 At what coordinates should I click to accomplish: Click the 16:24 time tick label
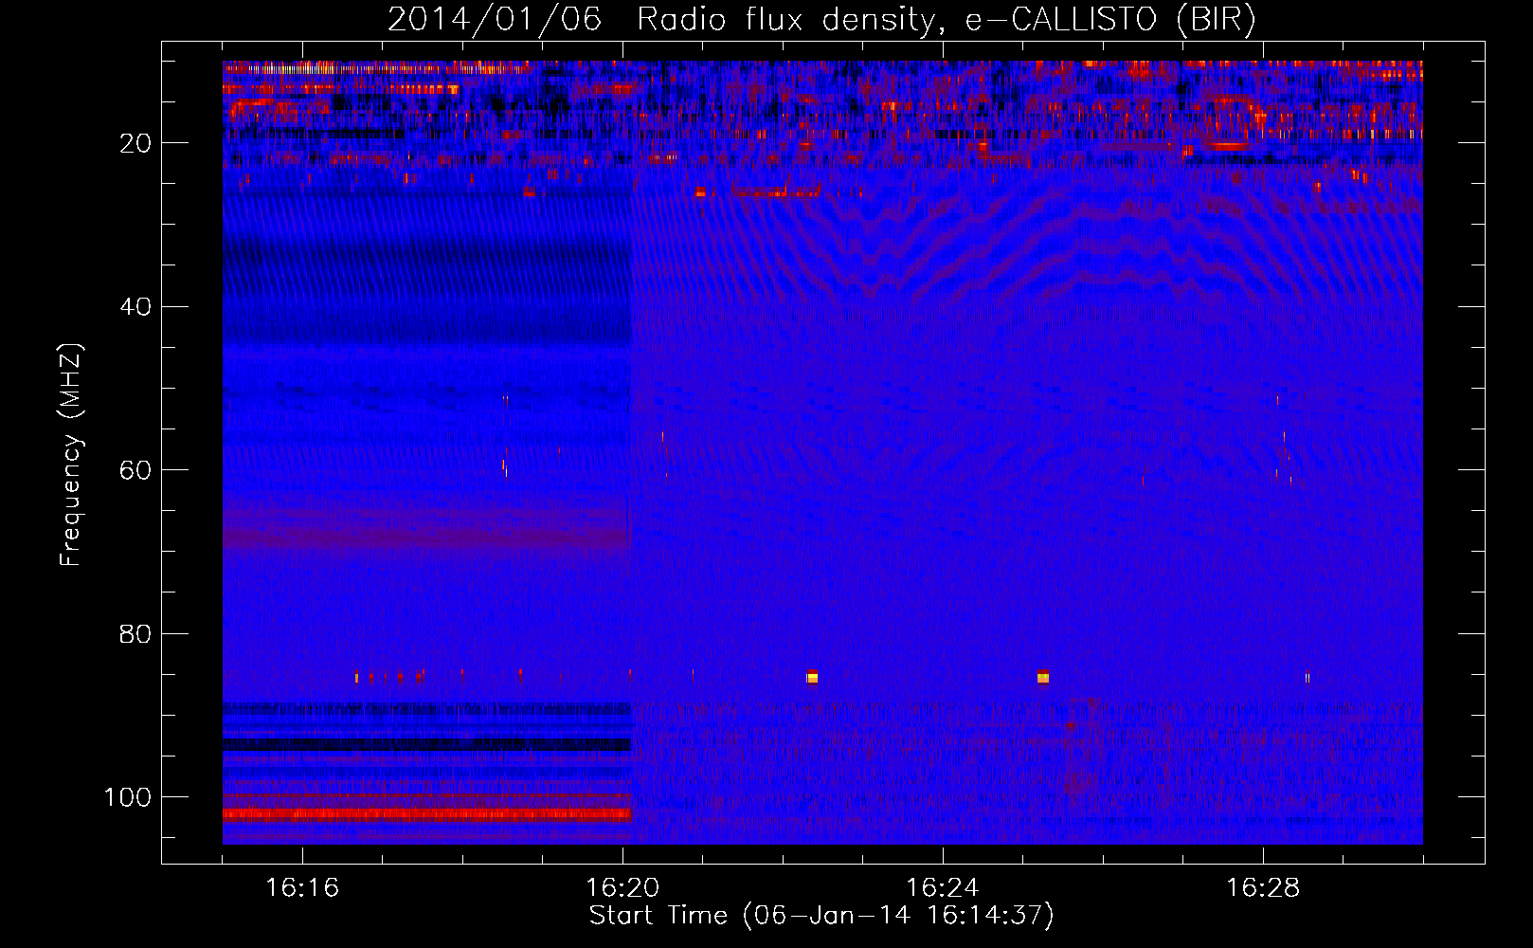pyautogui.click(x=943, y=888)
